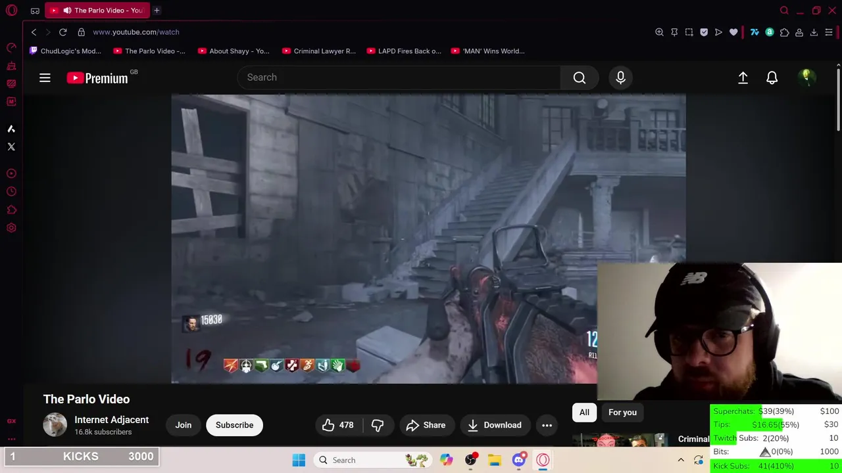Open YouTube account avatar menu
Image resolution: width=842 pixels, height=473 pixels.
point(806,78)
